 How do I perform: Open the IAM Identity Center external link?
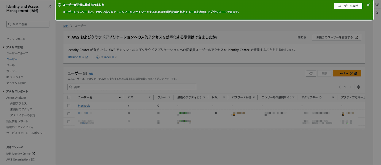(x=21, y=154)
